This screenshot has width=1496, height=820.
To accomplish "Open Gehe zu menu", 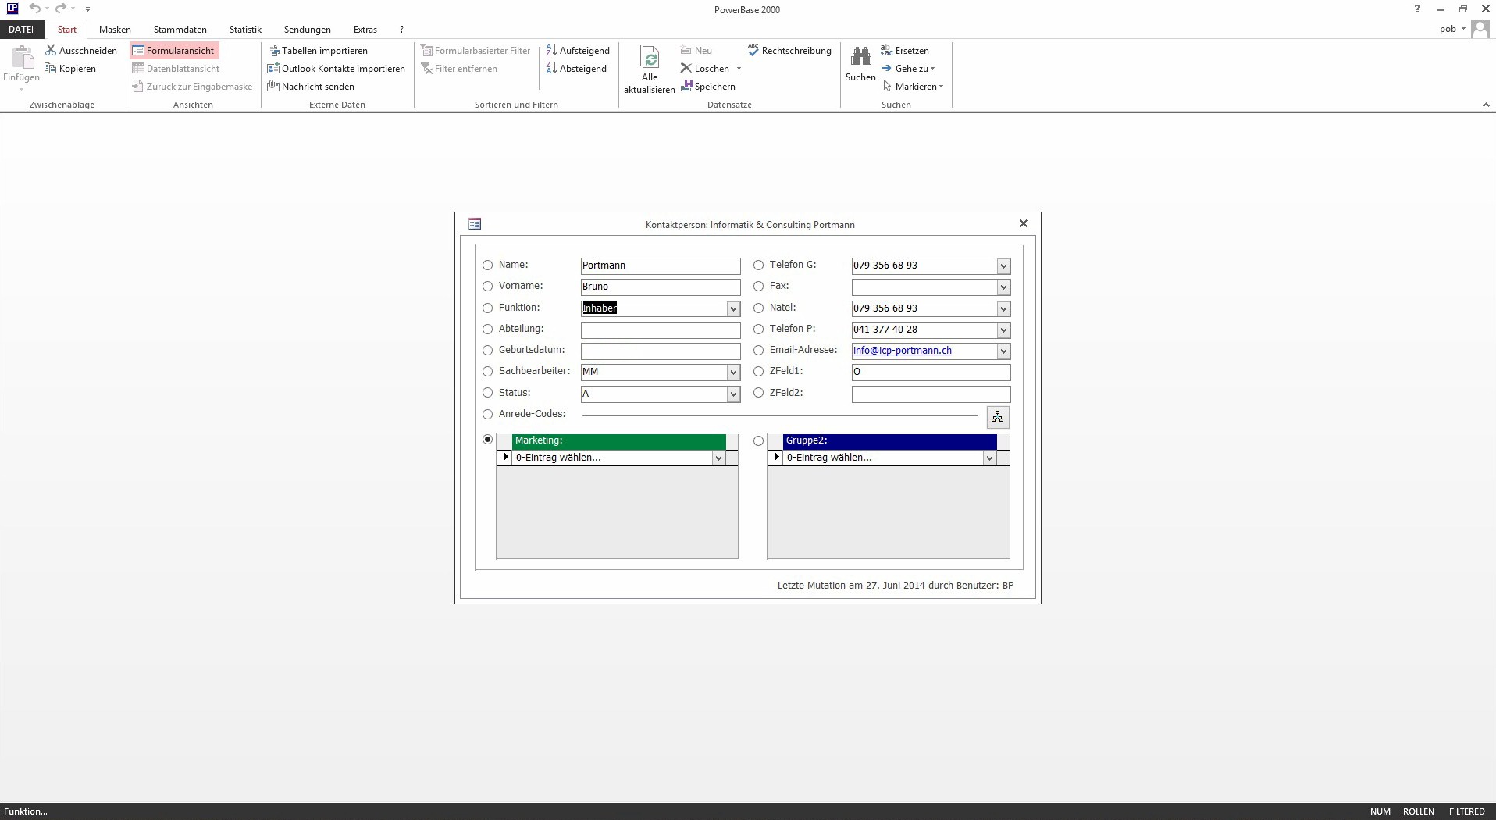I will tap(909, 69).
